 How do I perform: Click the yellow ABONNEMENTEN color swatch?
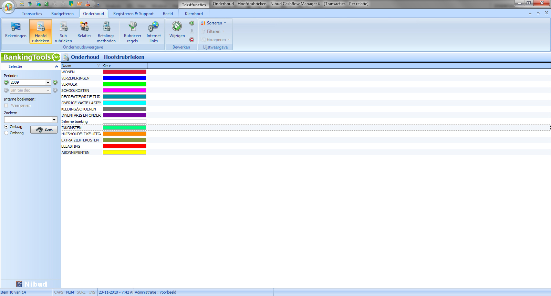click(125, 152)
